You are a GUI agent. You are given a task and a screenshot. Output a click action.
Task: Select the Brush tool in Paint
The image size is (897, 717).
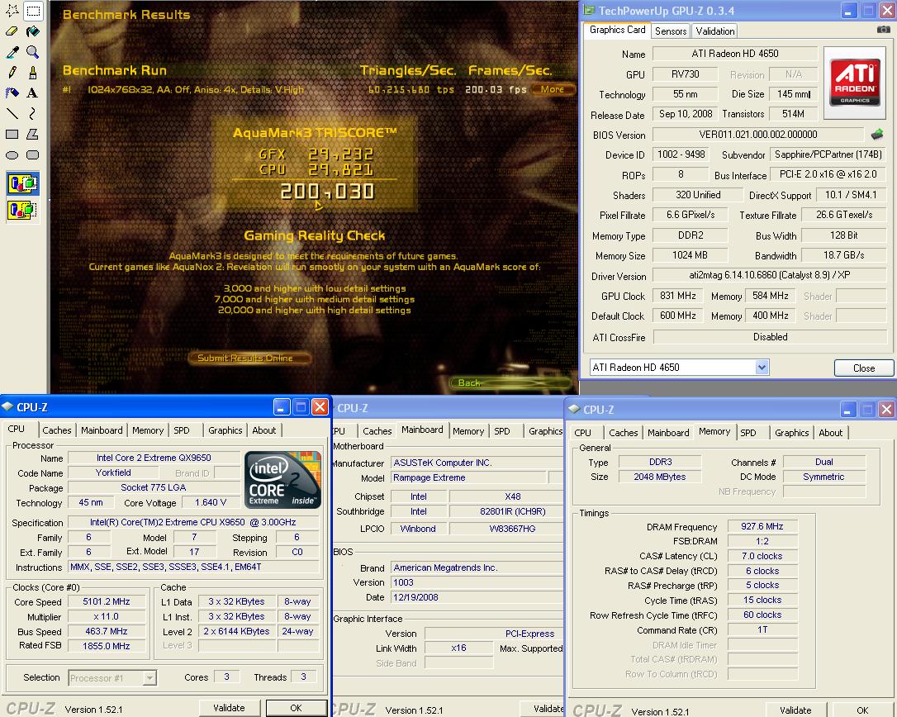tap(32, 72)
